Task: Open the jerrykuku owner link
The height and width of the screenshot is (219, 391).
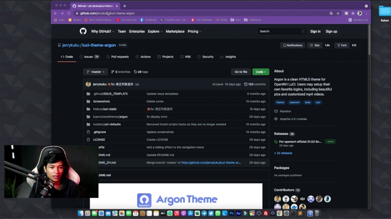Action: point(71,45)
